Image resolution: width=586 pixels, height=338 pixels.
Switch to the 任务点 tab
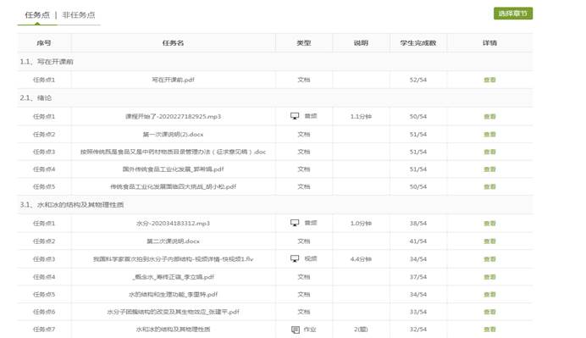coord(37,15)
